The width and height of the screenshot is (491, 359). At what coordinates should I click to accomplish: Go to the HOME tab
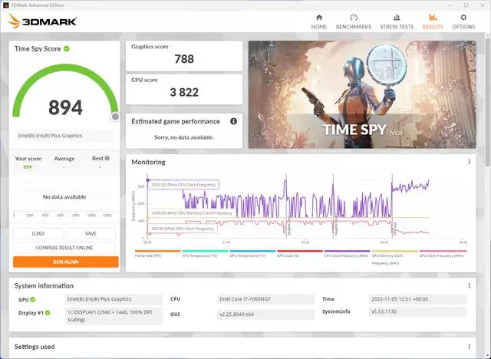coord(319,22)
